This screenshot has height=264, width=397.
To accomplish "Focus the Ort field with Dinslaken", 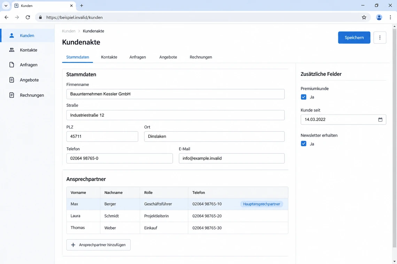I will point(214,137).
